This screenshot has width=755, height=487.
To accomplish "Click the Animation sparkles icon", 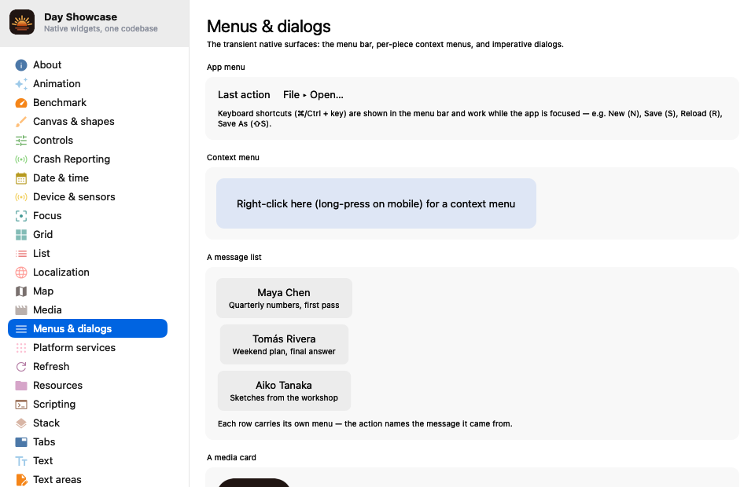I will pos(21,83).
